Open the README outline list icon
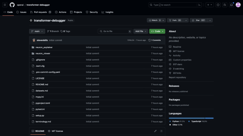This screenshot has height=136, width=243. click(161, 131)
